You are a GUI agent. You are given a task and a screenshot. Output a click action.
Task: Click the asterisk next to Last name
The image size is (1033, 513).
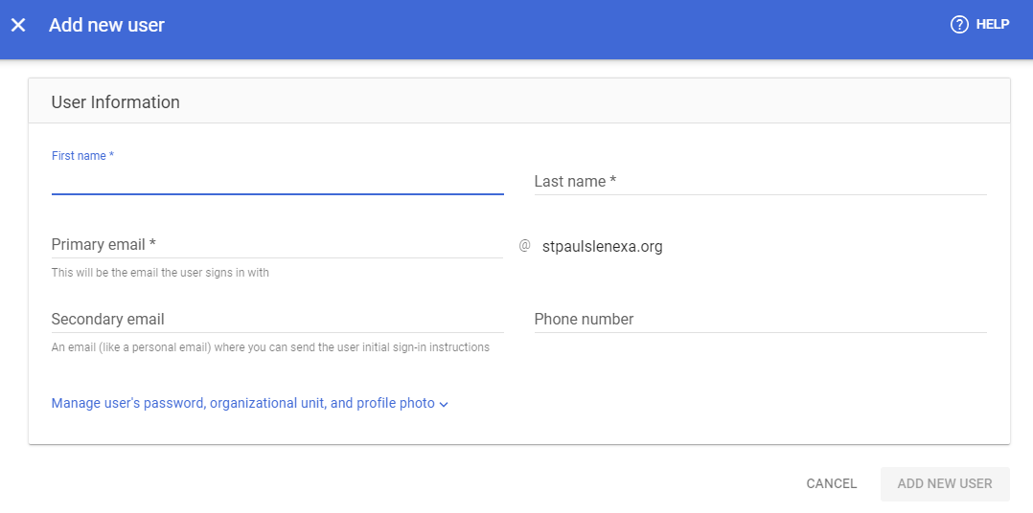click(613, 181)
